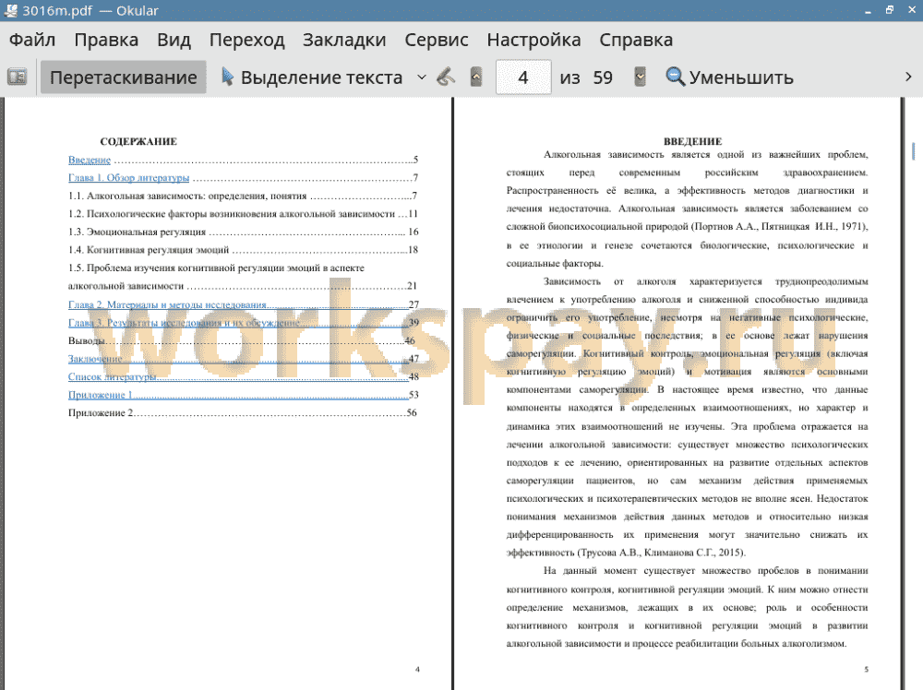Image resolution: width=923 pixels, height=690 pixels.
Task: Click the vertical scrollbar handle at the right edge
Action: (913, 150)
